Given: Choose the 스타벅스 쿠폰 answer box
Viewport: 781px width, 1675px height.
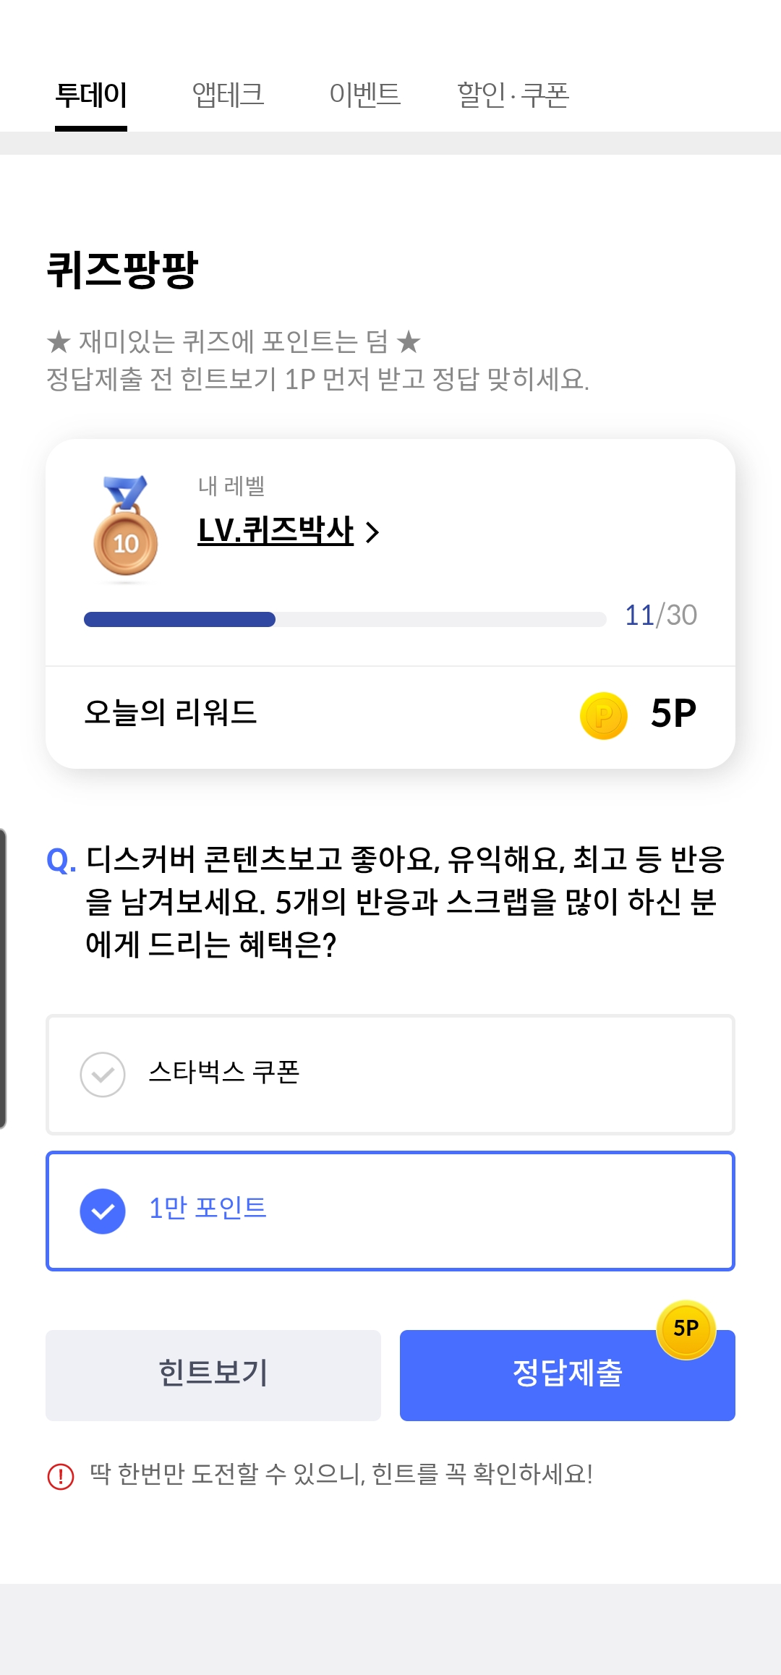Looking at the screenshot, I should [x=390, y=1075].
